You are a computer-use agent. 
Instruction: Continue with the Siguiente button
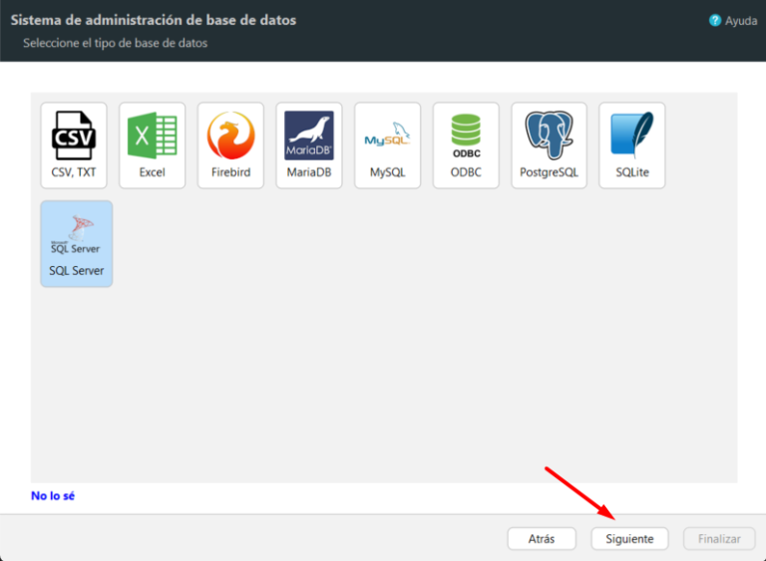pos(629,538)
